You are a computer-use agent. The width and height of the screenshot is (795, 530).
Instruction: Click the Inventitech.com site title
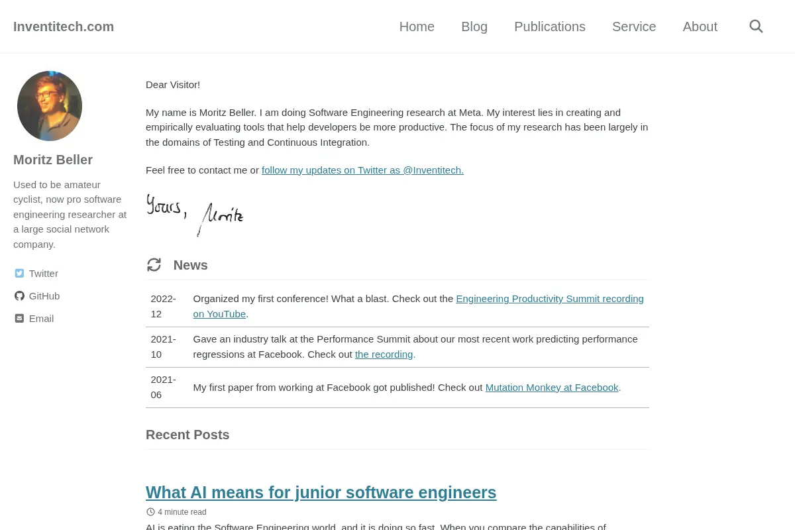click(x=64, y=26)
